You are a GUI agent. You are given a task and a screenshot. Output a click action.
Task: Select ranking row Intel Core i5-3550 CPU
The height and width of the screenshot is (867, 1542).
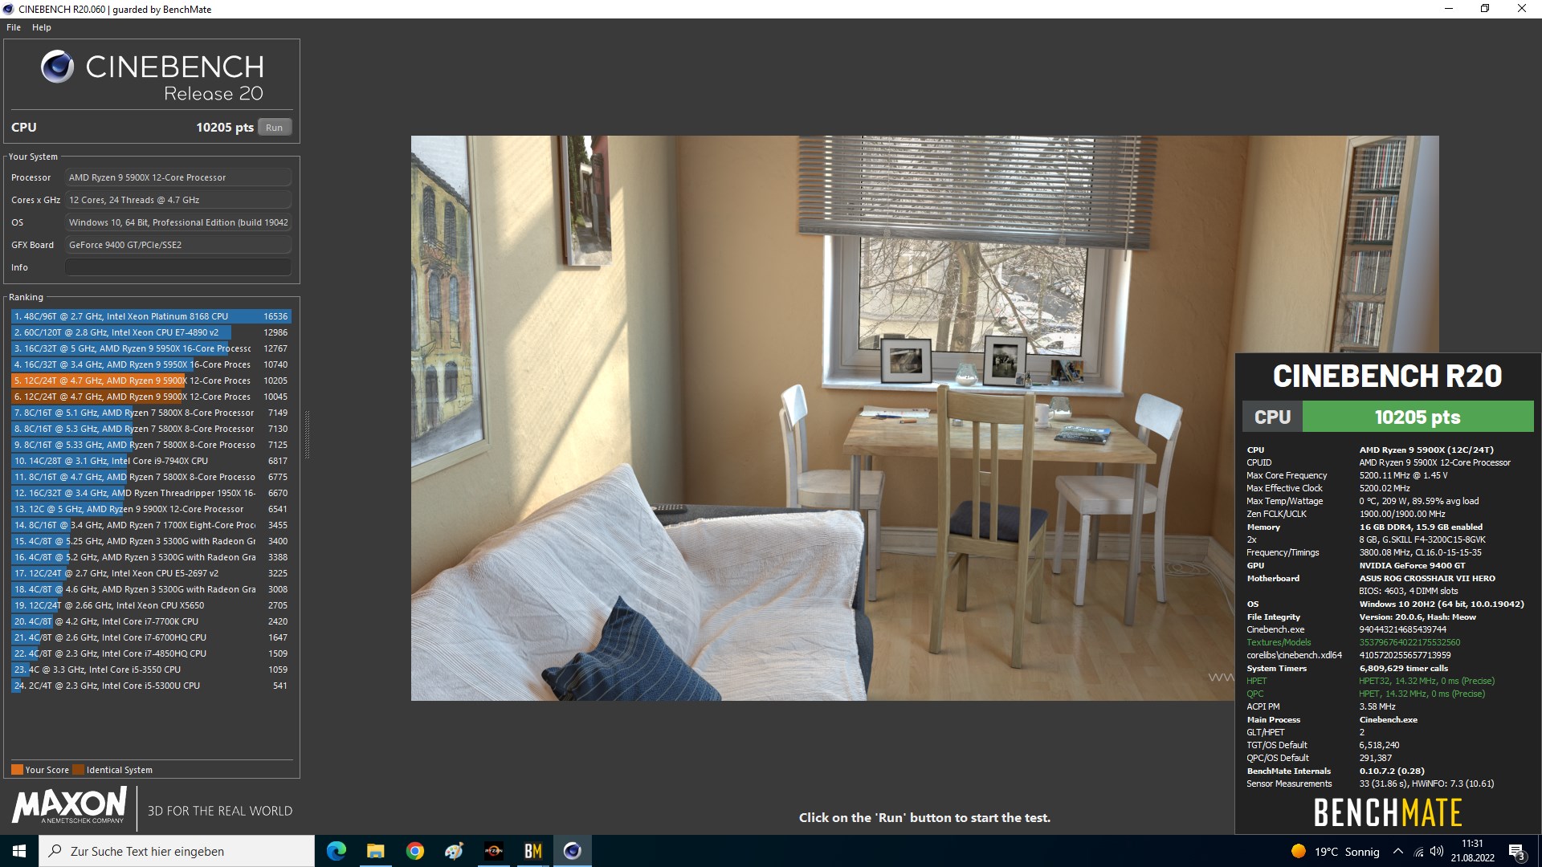pos(151,670)
